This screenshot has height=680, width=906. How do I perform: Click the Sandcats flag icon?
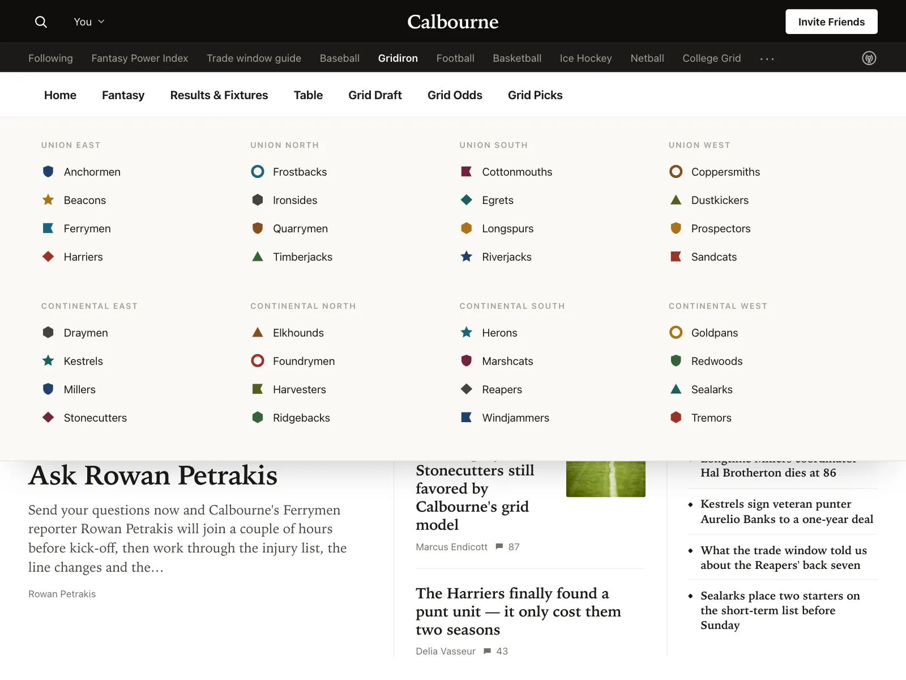click(x=676, y=256)
